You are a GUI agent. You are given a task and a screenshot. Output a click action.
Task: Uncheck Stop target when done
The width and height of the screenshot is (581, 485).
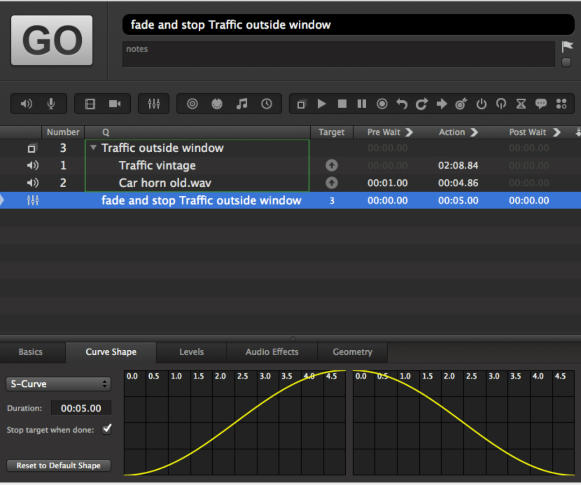tap(107, 429)
